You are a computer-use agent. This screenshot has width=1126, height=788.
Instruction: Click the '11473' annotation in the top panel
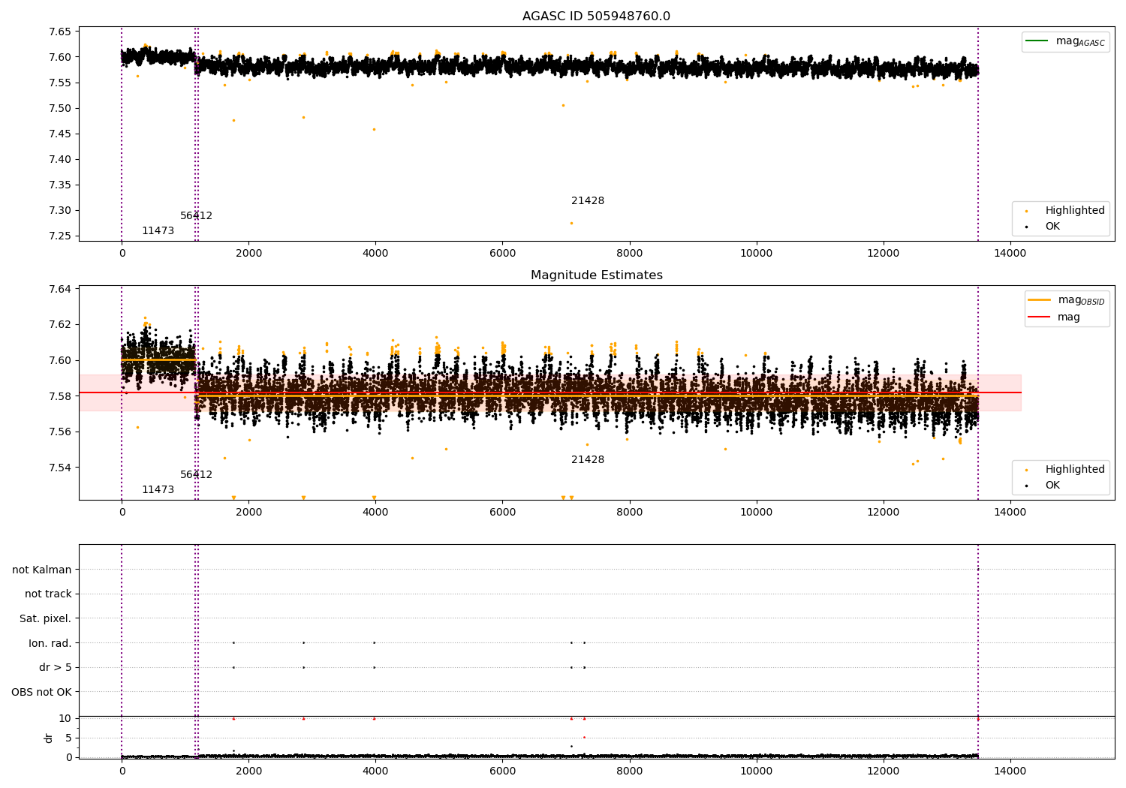coord(158,230)
